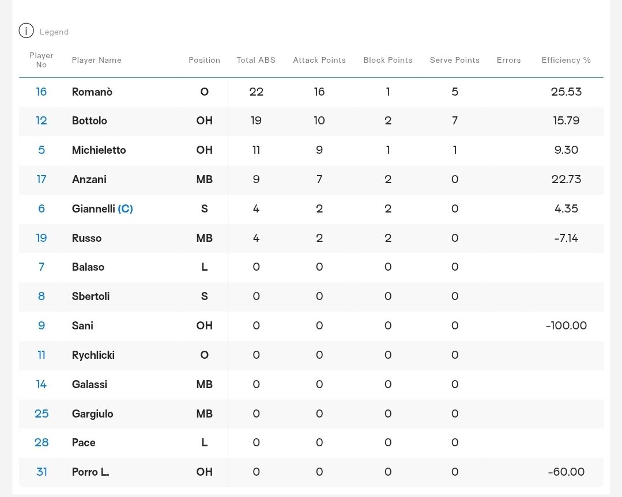Sort by Player Name column header
Screen dimensions: 622x497
point(96,60)
